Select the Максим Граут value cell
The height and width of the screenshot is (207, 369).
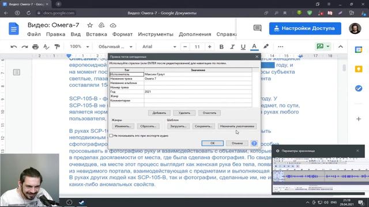click(198, 74)
